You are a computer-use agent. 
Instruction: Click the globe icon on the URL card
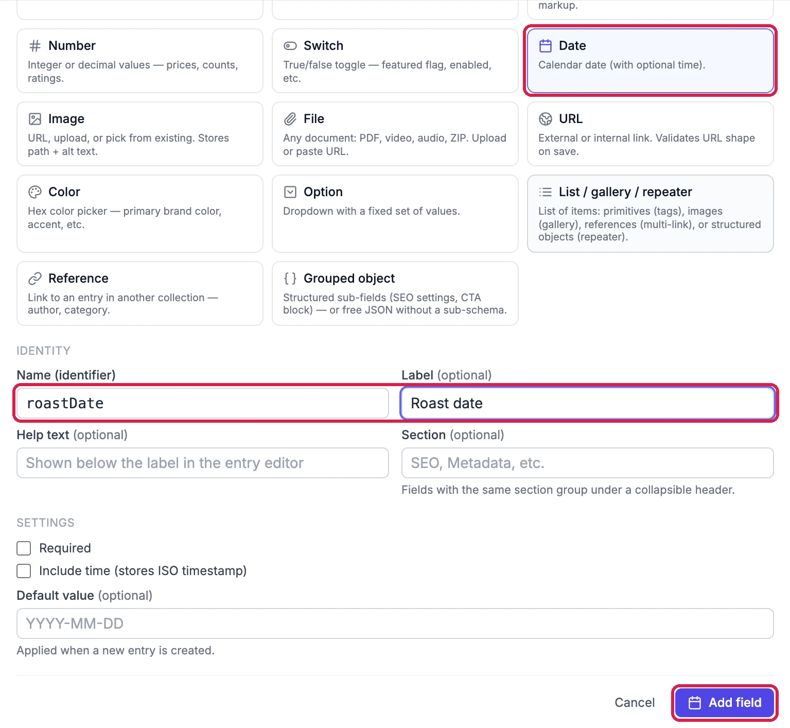[x=546, y=119]
